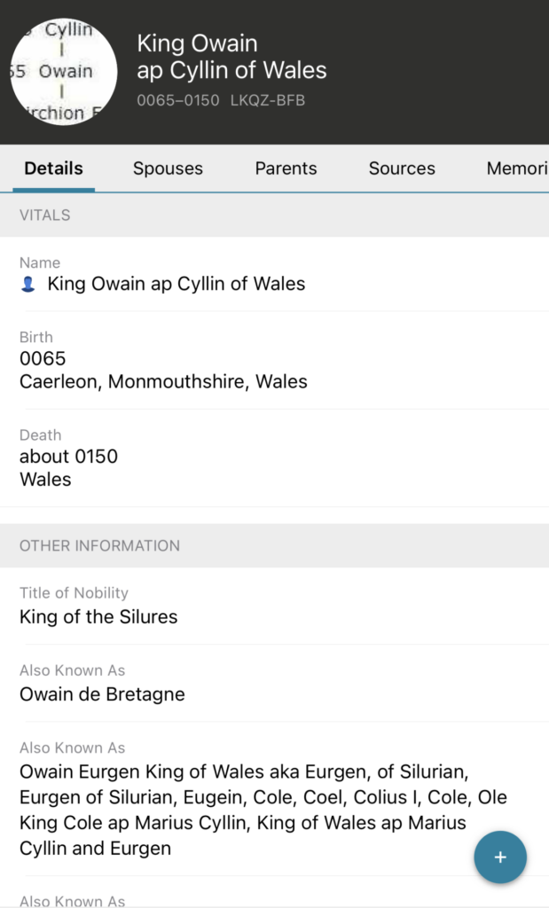
Task: Open the circular profile portrait thumbnail
Action: (64, 72)
